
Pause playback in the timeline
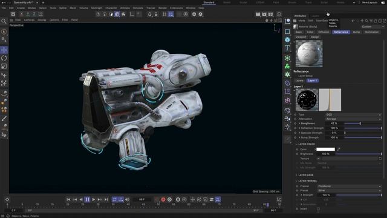[x=87, y=199]
